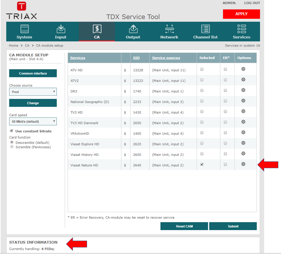Click the CA dollar icon
Screen dimensions: 281x254
tap(97, 29)
